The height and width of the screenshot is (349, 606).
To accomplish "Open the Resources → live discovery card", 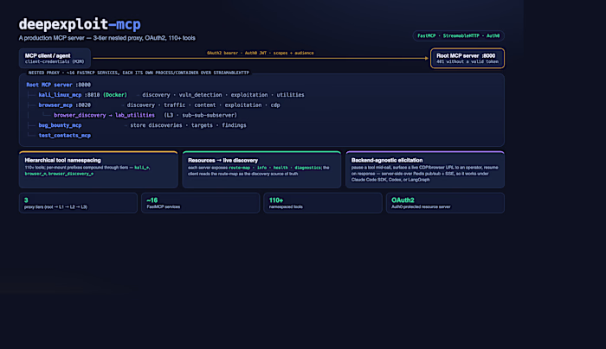I will tap(261, 169).
